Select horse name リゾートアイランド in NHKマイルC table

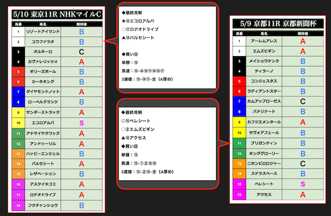click(x=43, y=32)
